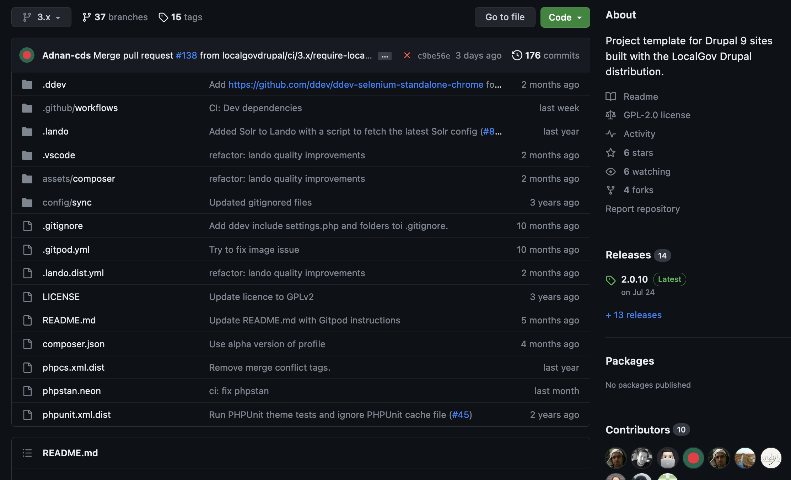Click the file icon beside .lando.dist.yml

point(27,273)
